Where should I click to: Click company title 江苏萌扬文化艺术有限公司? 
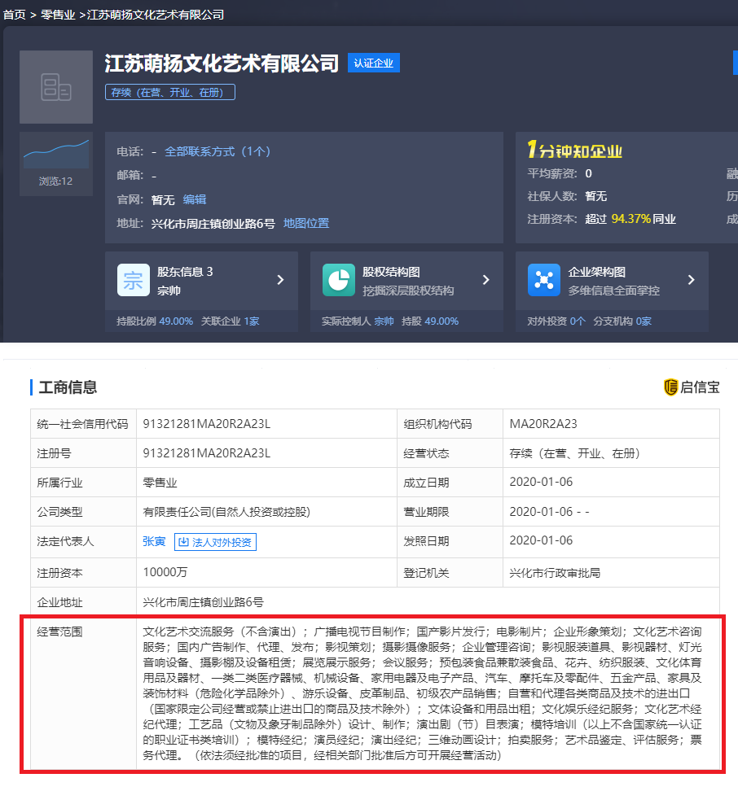point(222,63)
